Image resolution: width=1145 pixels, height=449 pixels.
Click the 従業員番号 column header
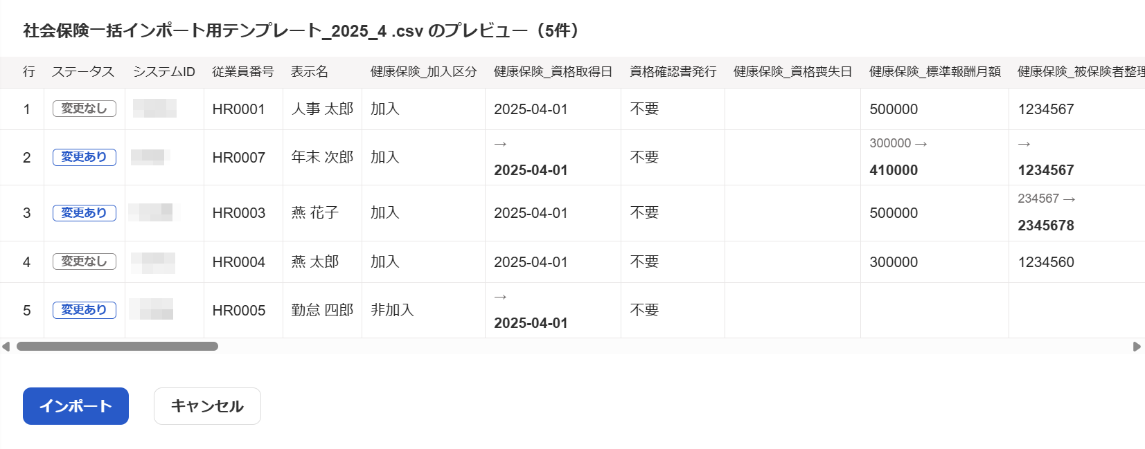coord(242,72)
